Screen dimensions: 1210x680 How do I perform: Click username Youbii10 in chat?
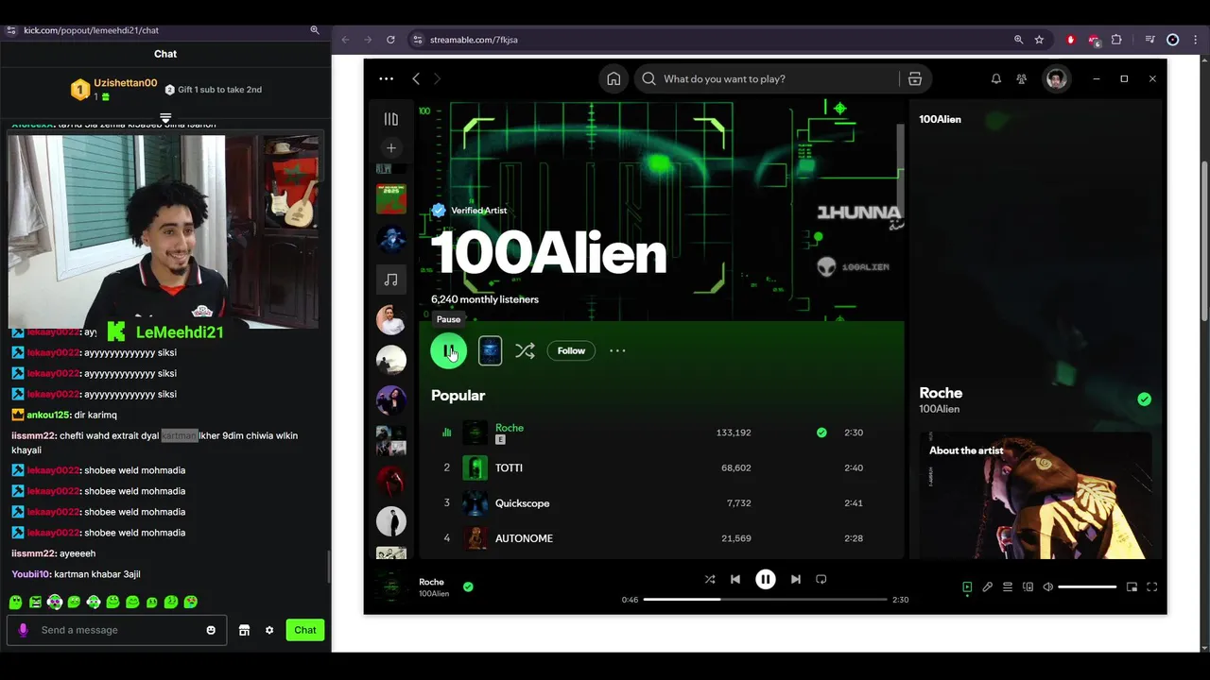[x=30, y=574]
